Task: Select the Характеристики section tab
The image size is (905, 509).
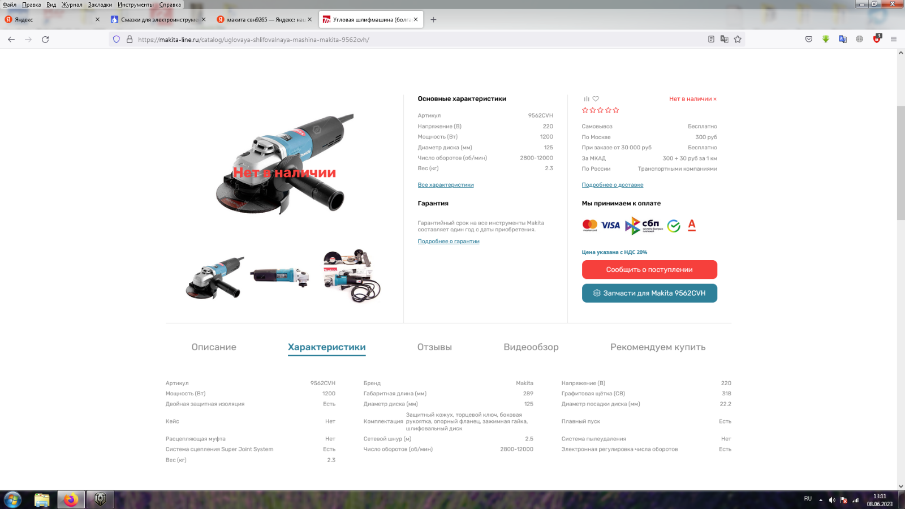Action: pyautogui.click(x=327, y=347)
